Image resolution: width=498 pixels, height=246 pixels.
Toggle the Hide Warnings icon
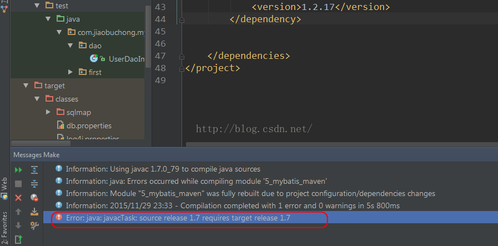pyautogui.click(x=34, y=198)
